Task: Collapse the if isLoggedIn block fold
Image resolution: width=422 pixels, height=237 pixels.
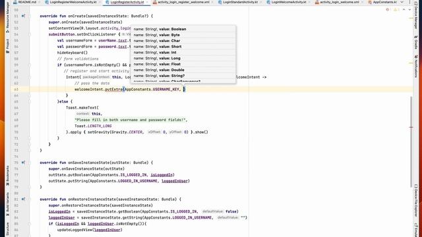Action: (x=30, y=224)
